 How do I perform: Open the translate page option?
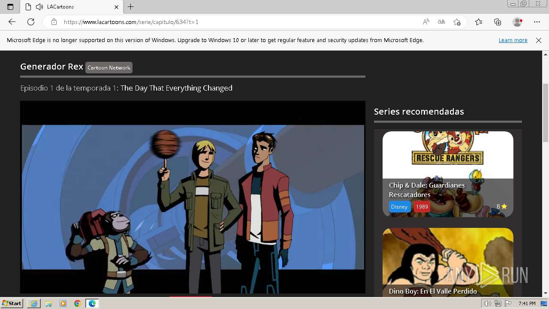point(441,22)
